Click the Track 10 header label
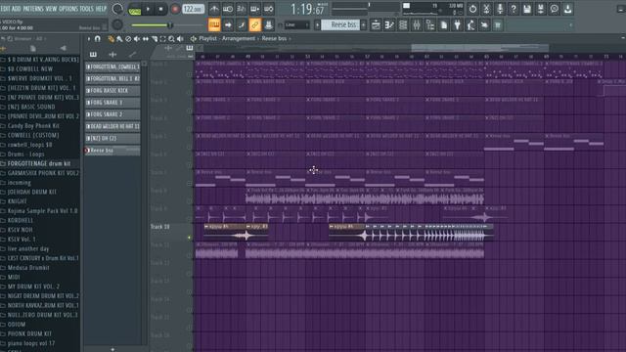Viewport: 626px width, 352px height. click(x=160, y=227)
